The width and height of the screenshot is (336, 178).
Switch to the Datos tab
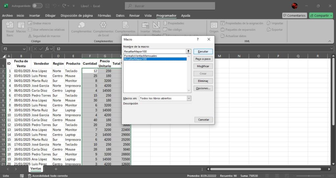tap(120, 15)
